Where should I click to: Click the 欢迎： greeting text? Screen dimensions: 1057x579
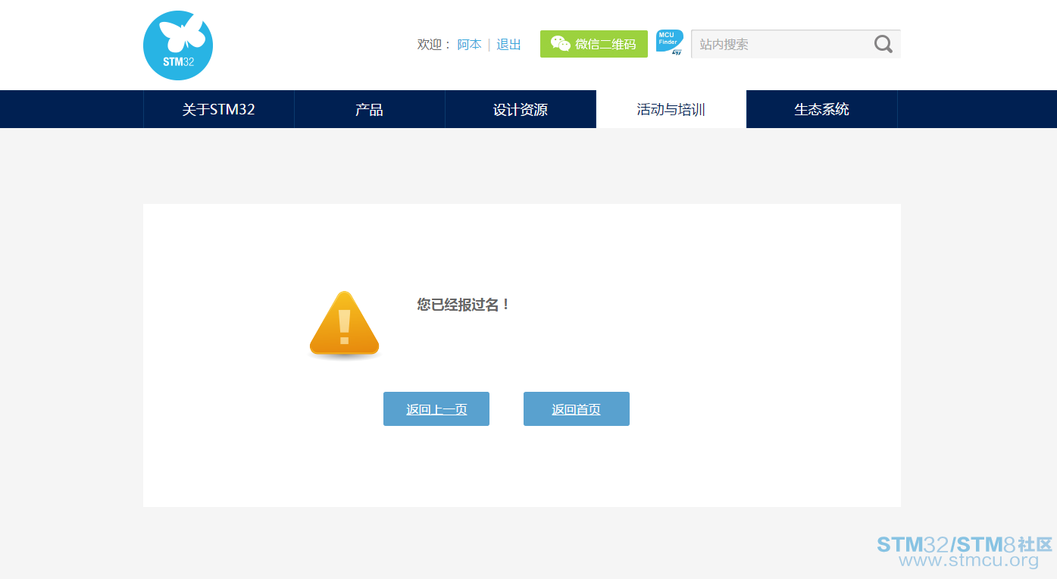tap(435, 44)
